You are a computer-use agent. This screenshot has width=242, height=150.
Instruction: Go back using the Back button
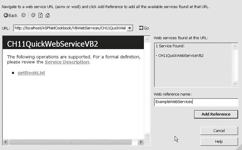click(10, 15)
